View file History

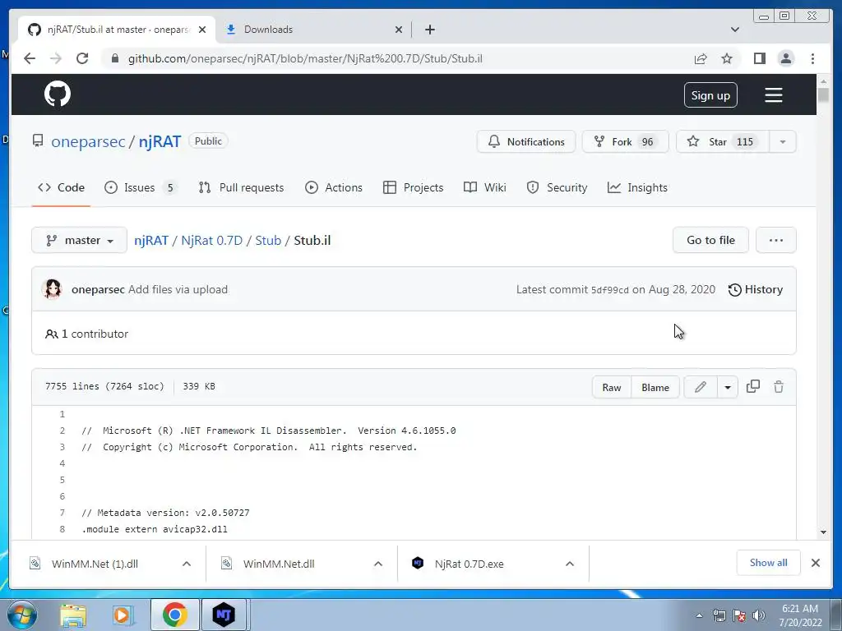click(x=756, y=289)
